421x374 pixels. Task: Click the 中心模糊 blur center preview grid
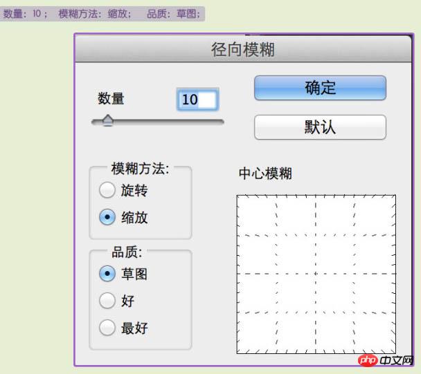click(x=316, y=274)
